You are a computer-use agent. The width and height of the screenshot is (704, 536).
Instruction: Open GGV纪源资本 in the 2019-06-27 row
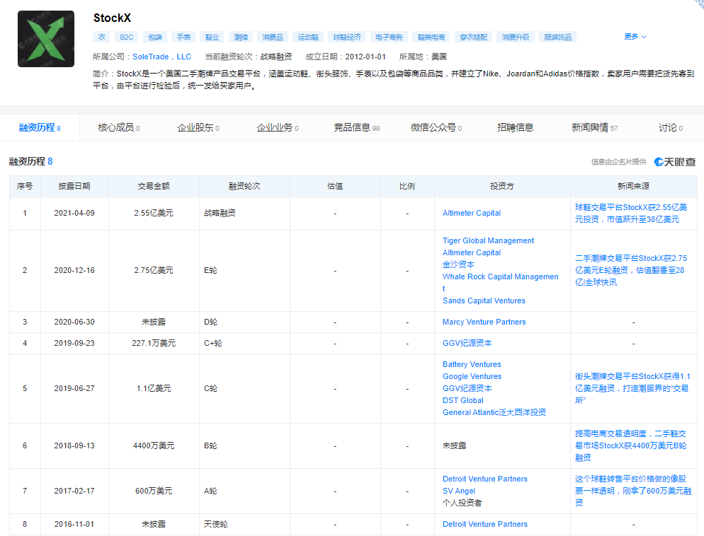pyautogui.click(x=467, y=388)
